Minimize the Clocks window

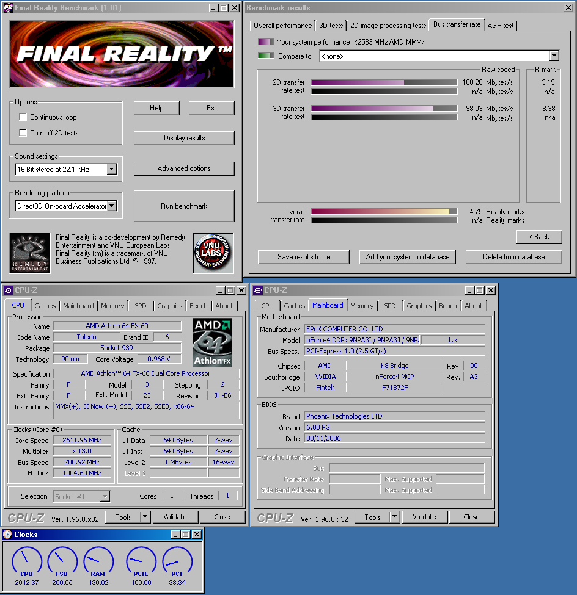tap(175, 535)
